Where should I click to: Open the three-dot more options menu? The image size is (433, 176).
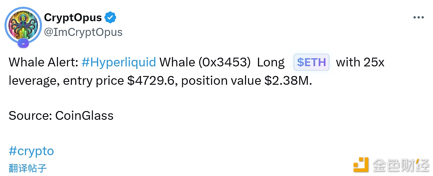click(x=418, y=18)
